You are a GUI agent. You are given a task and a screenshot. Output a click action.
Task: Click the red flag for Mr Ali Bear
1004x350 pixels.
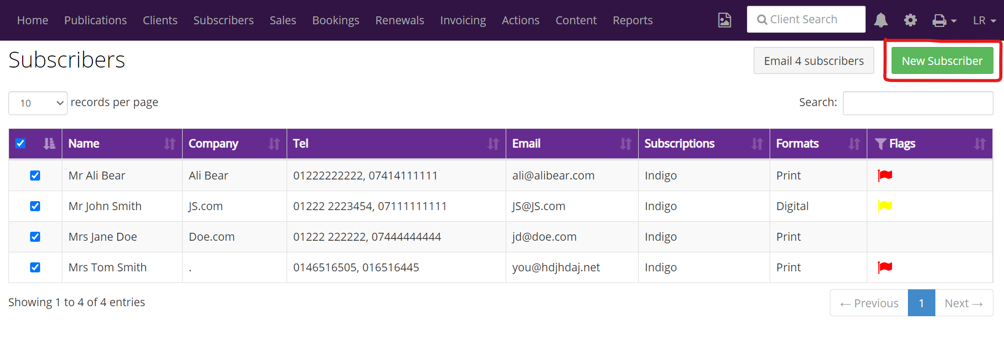pyautogui.click(x=885, y=175)
